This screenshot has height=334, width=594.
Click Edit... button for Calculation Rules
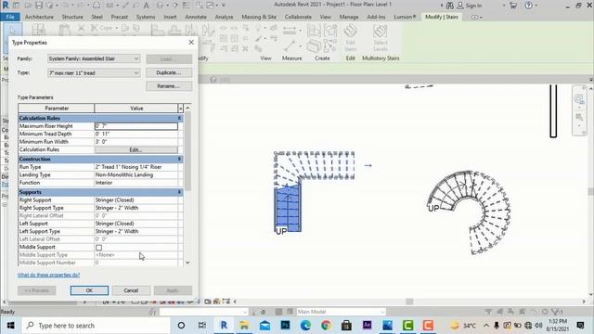coord(136,150)
